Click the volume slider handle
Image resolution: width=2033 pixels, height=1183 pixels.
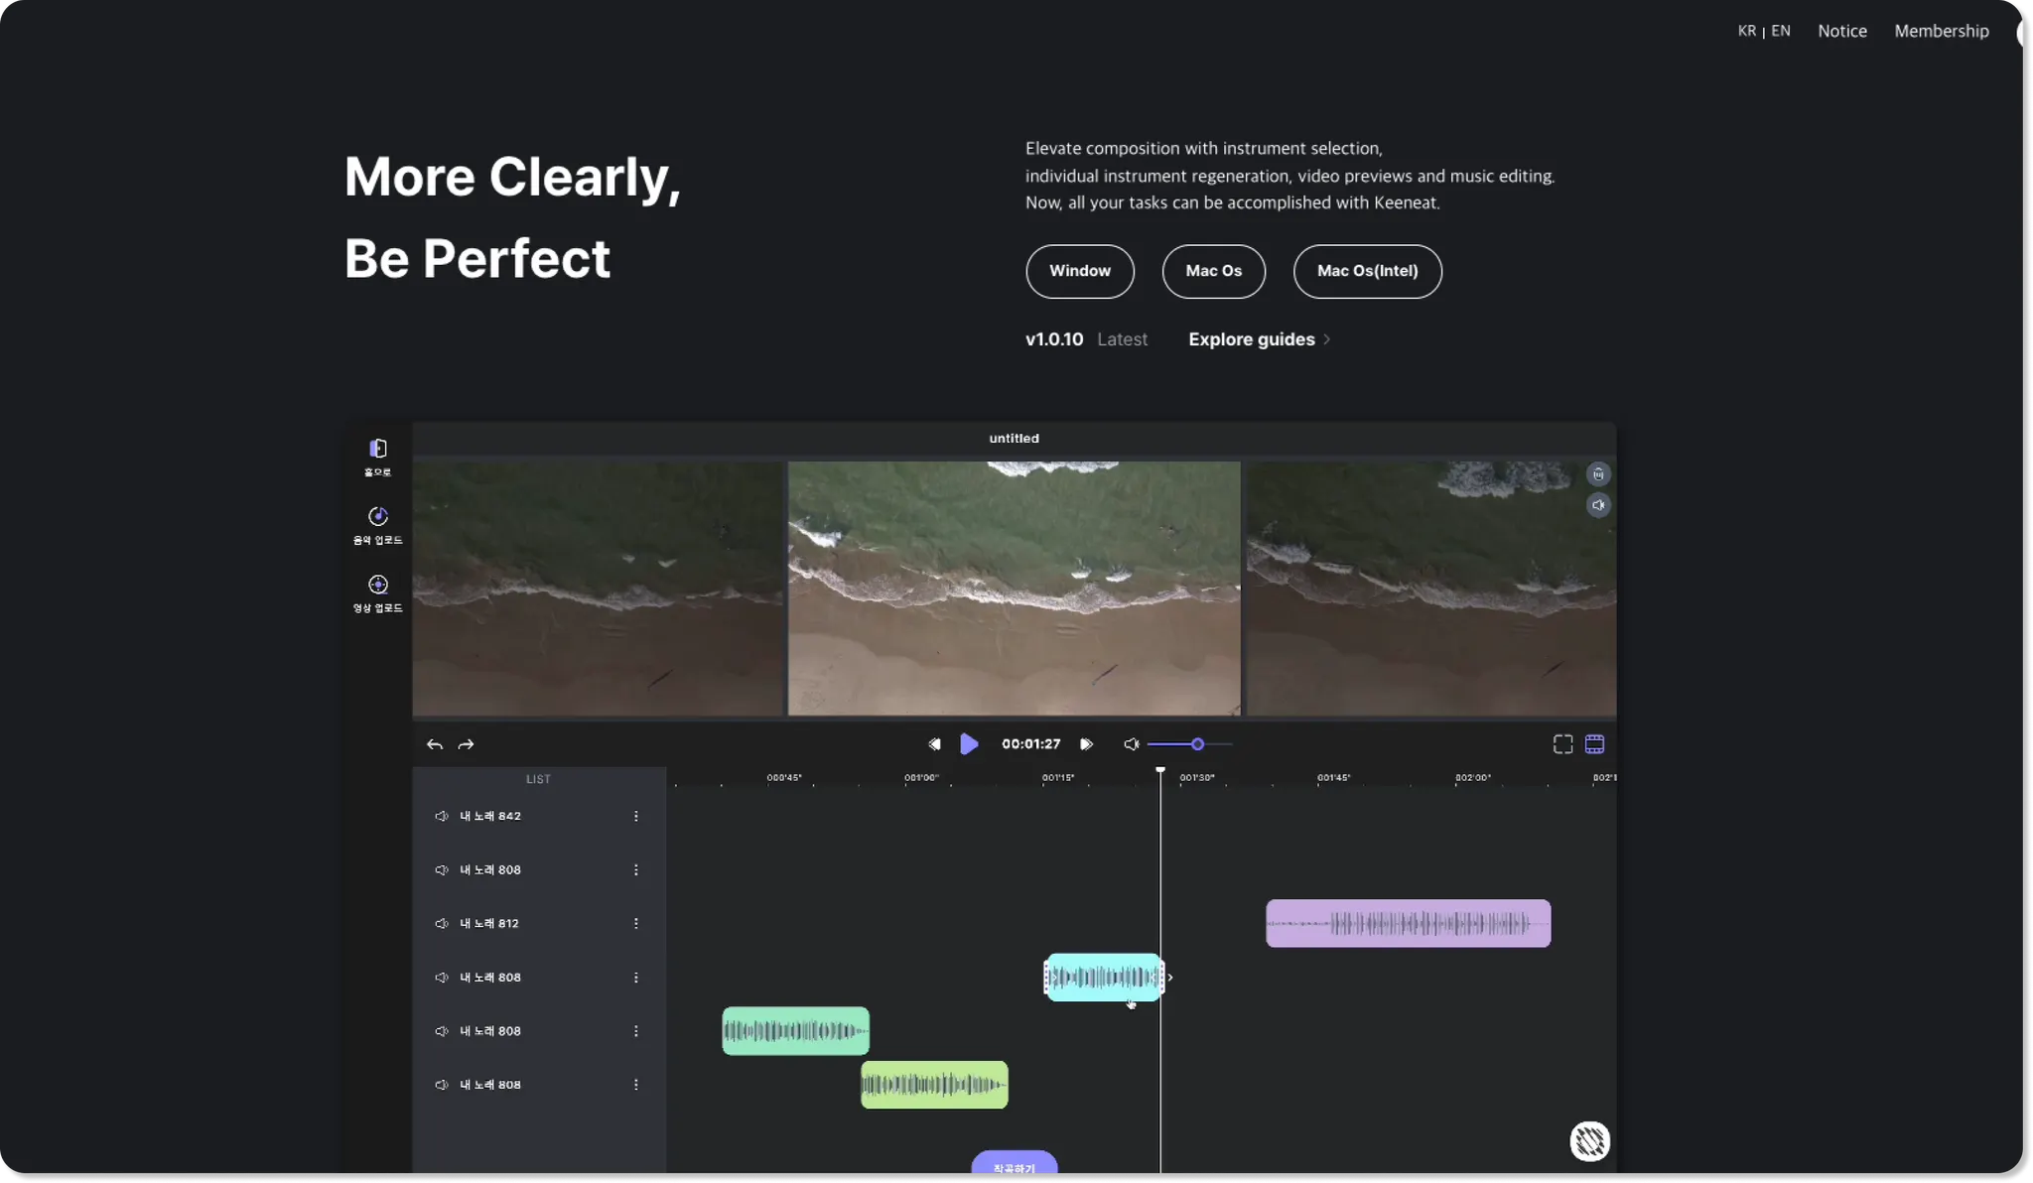pos(1197,744)
